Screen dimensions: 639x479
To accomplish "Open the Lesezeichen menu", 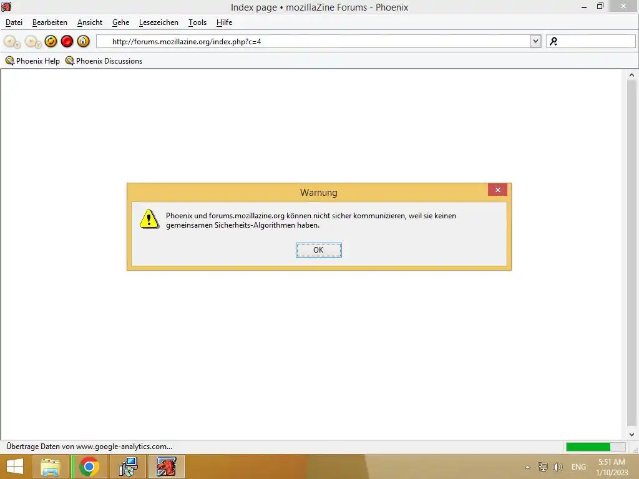I will click(159, 22).
